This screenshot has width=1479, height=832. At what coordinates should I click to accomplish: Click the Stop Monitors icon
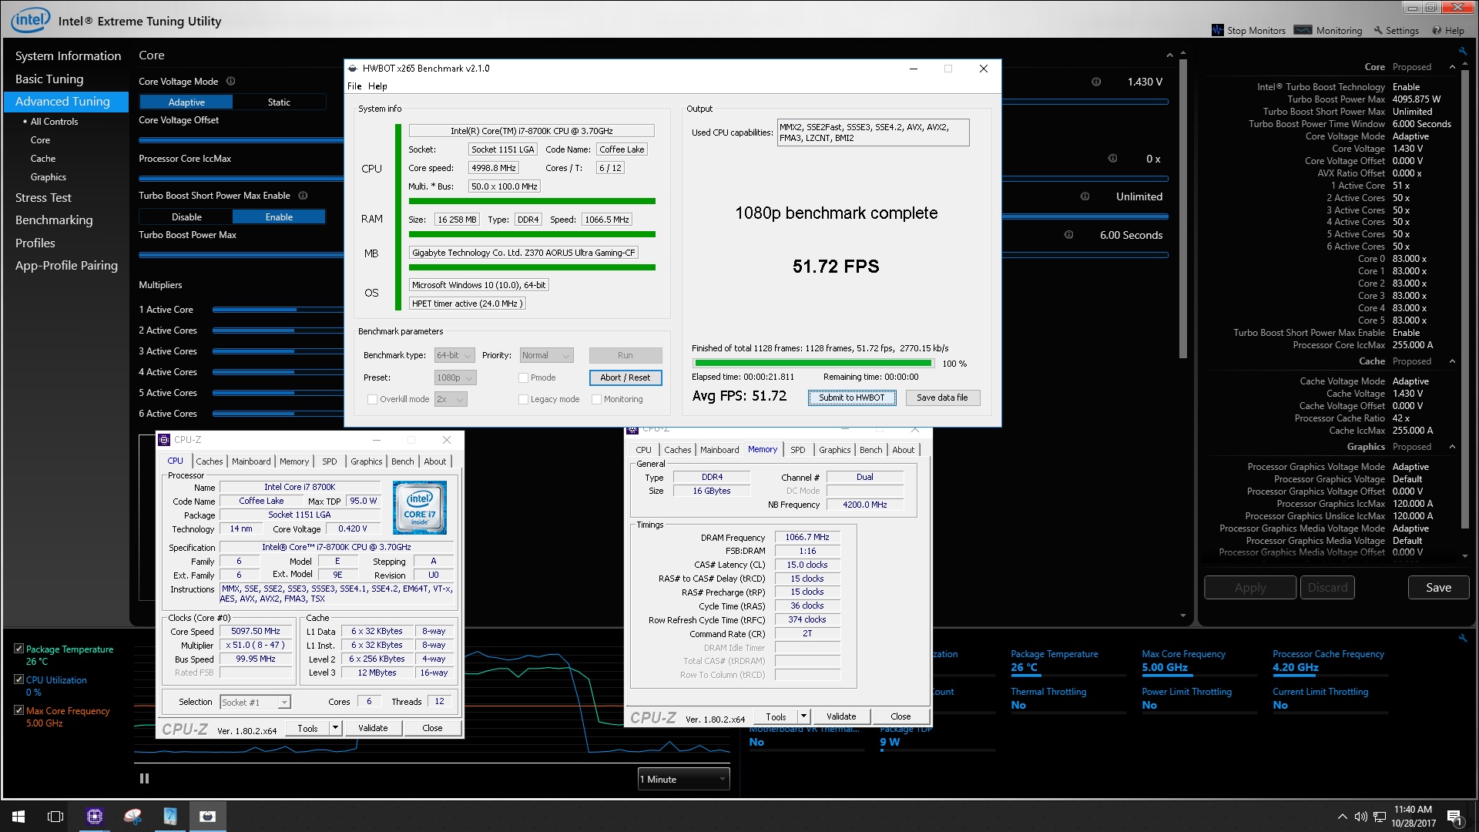point(1217,30)
